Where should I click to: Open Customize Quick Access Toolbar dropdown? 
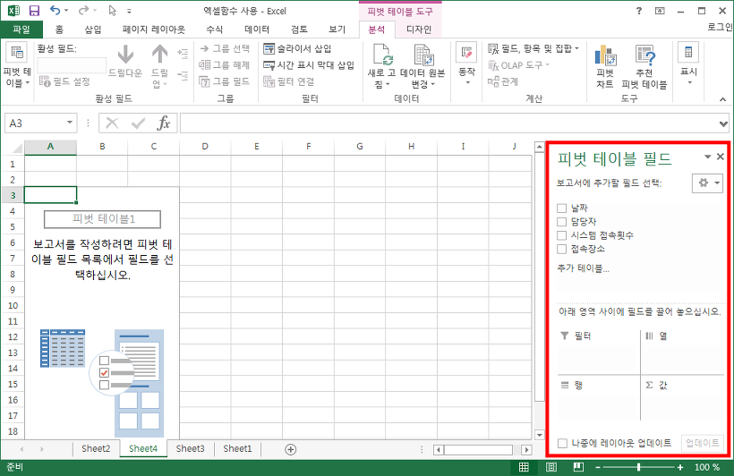(129, 11)
